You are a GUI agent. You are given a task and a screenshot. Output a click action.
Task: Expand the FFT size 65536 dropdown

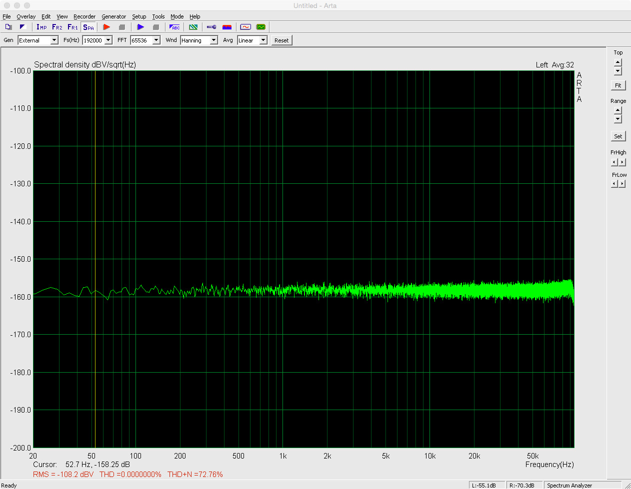click(x=156, y=40)
